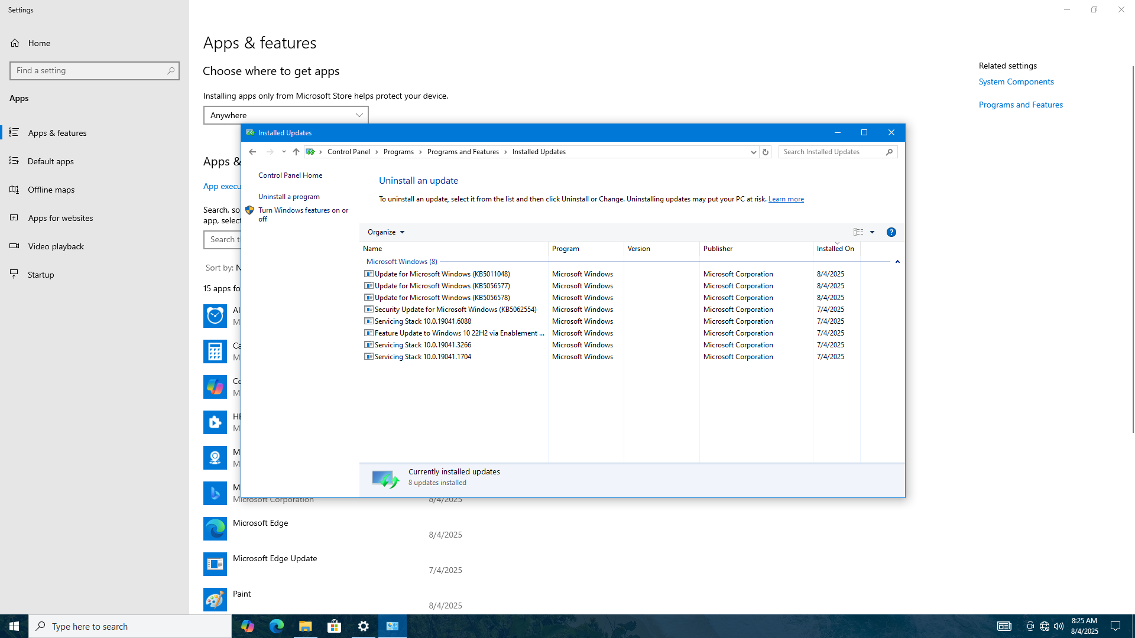
Task: Expand the address bar history dropdown
Action: [x=753, y=152]
